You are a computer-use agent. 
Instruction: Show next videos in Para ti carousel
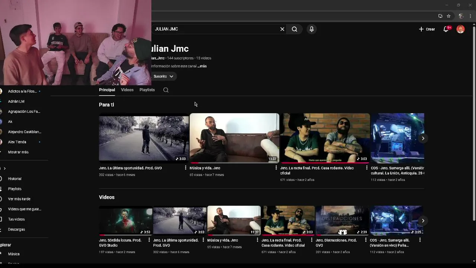(x=423, y=138)
